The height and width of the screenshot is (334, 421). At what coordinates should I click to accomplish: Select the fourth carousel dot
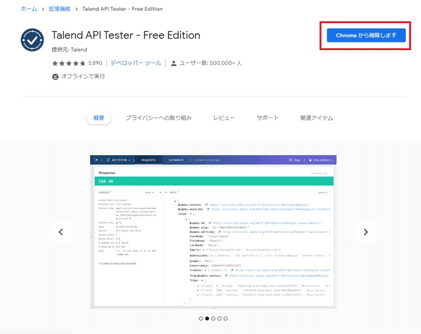(x=220, y=318)
